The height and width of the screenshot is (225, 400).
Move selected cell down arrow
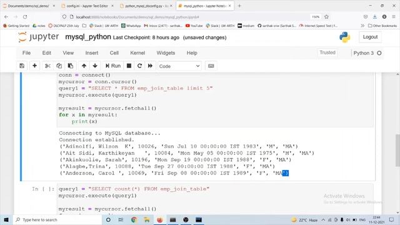(x=95, y=66)
